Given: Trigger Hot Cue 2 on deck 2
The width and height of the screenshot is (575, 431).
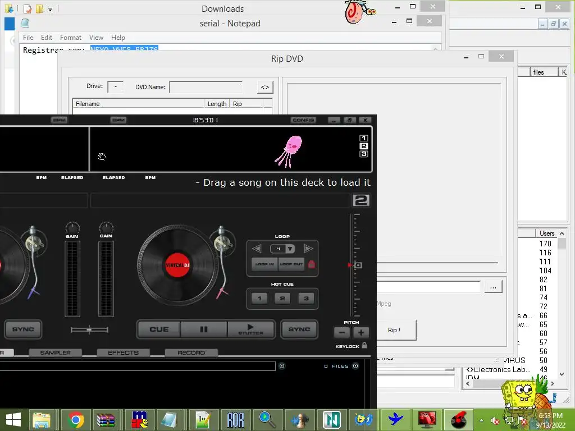Looking at the screenshot, I should (x=282, y=299).
